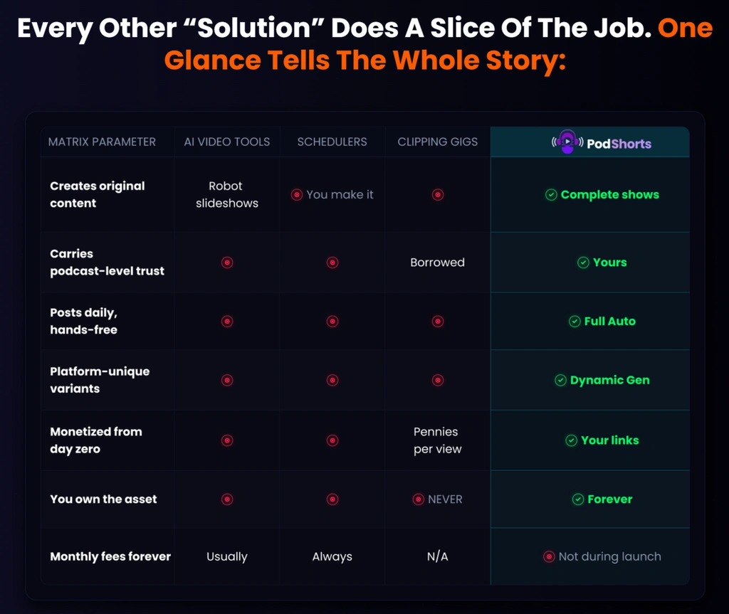This screenshot has height=614, width=729.
Task: Click AI Video Tools red X in You own the asset row
Action: click(227, 499)
